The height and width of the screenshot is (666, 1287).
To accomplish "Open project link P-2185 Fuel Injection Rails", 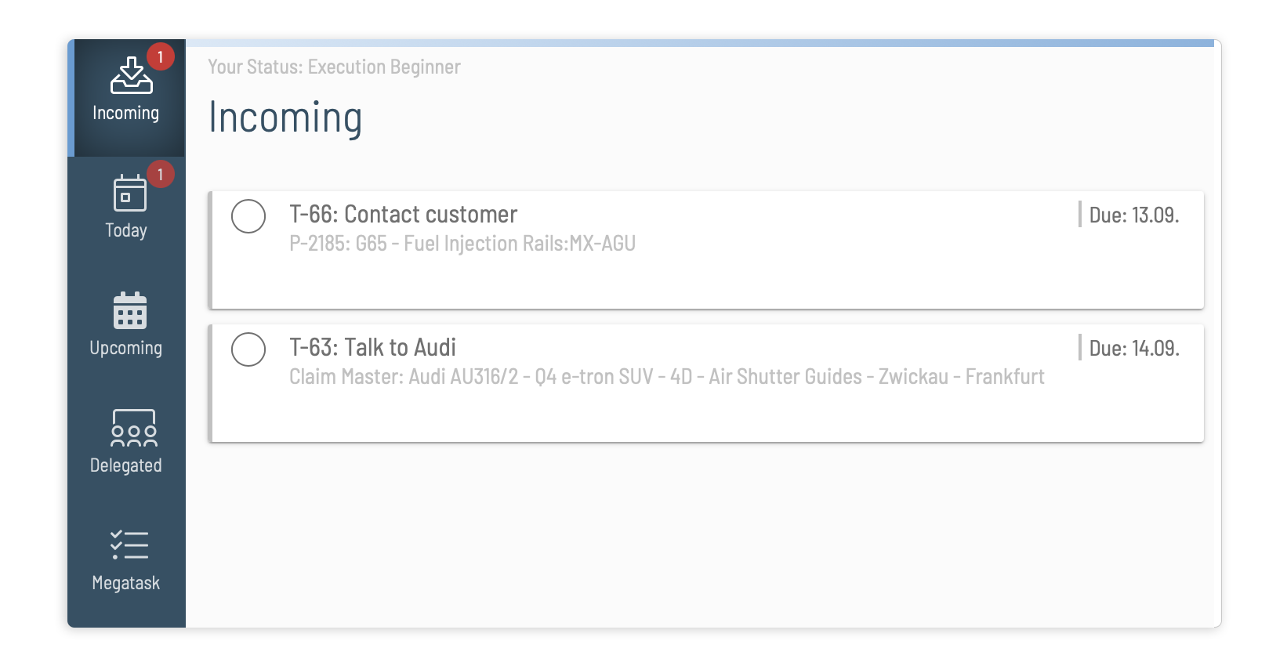I will [x=462, y=244].
